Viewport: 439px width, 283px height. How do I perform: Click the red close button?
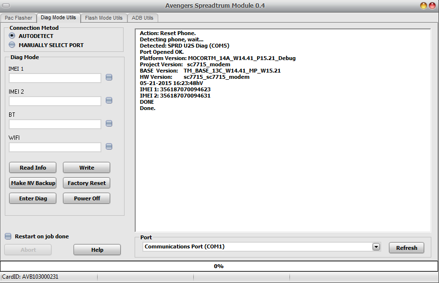[432, 6]
